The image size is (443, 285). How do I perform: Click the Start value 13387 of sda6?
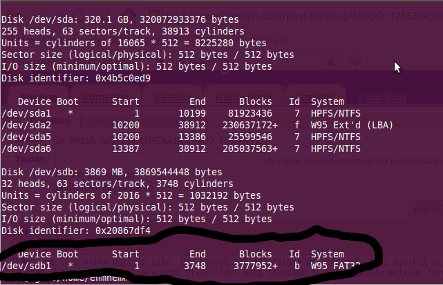click(x=126, y=148)
